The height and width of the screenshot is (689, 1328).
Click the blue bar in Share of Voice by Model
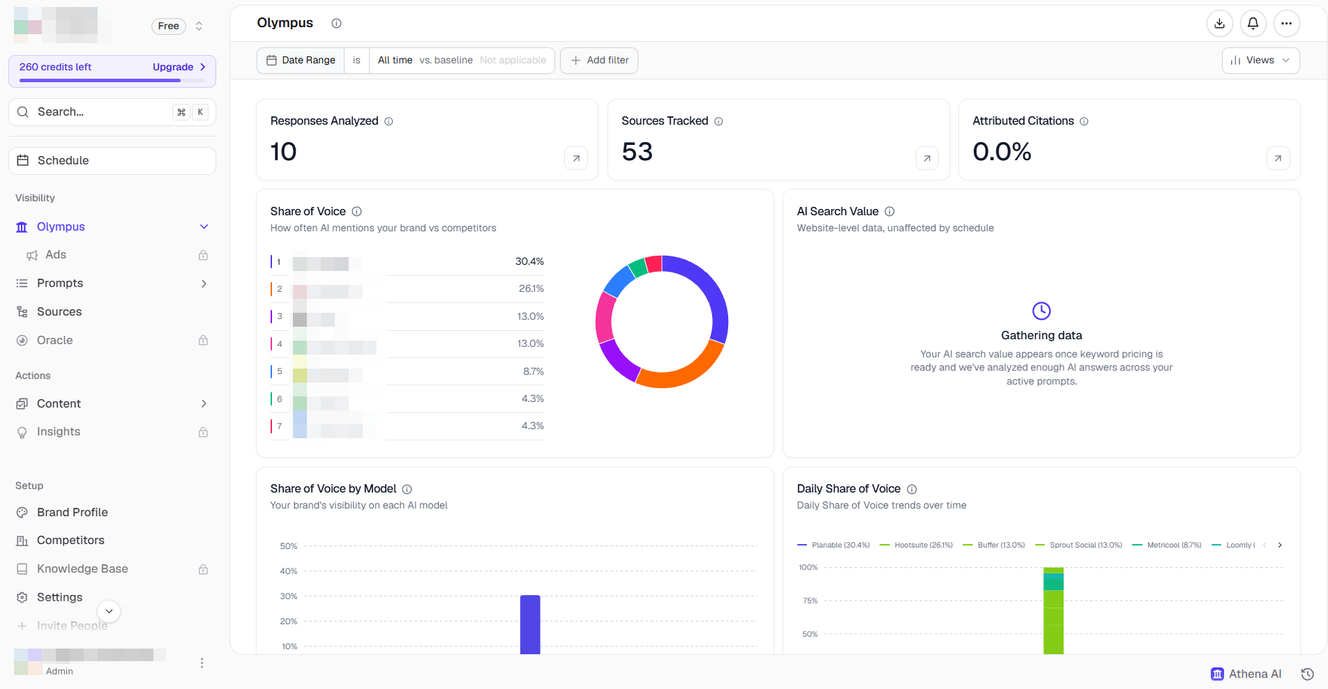tap(530, 625)
